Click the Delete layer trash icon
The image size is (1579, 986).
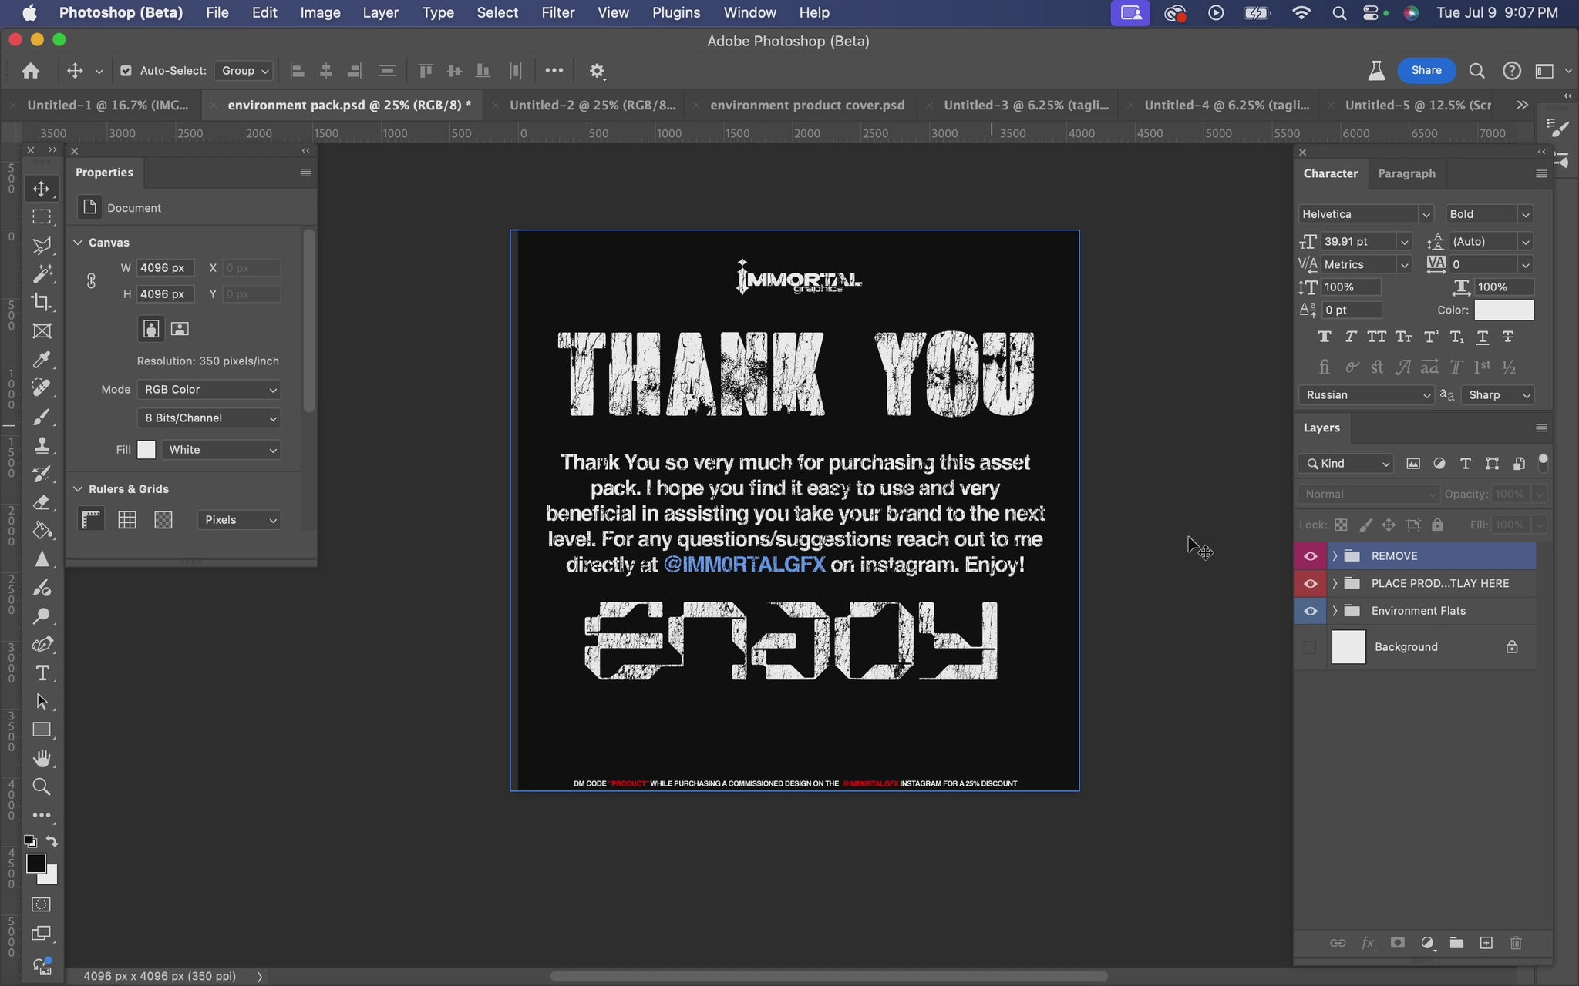pyautogui.click(x=1516, y=943)
